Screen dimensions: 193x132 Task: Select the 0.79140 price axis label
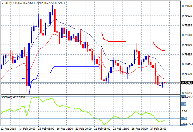point(187,35)
